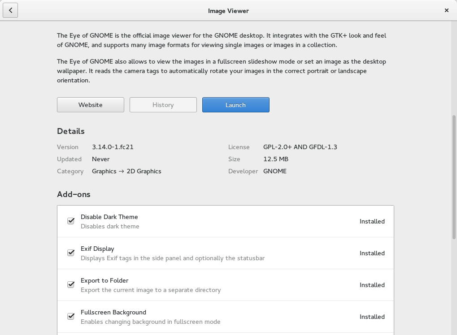Close the Image Viewer details window
This screenshot has height=335, width=457.
(447, 10)
